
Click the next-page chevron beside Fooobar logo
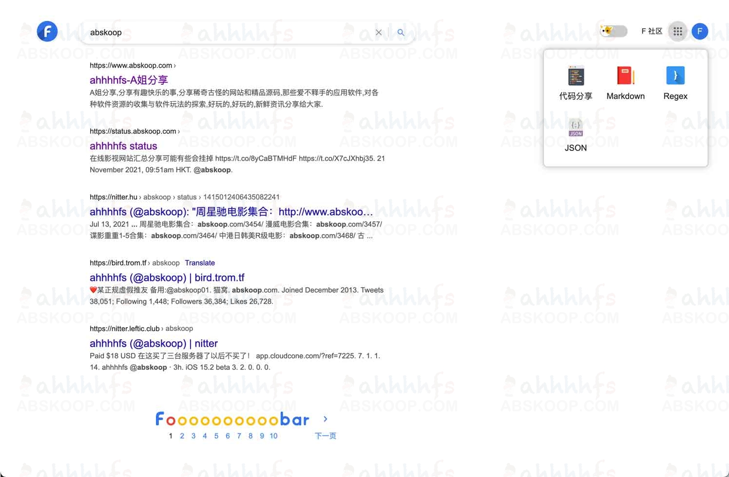(326, 419)
